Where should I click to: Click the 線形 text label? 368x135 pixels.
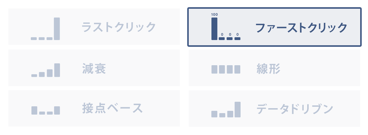269,69
